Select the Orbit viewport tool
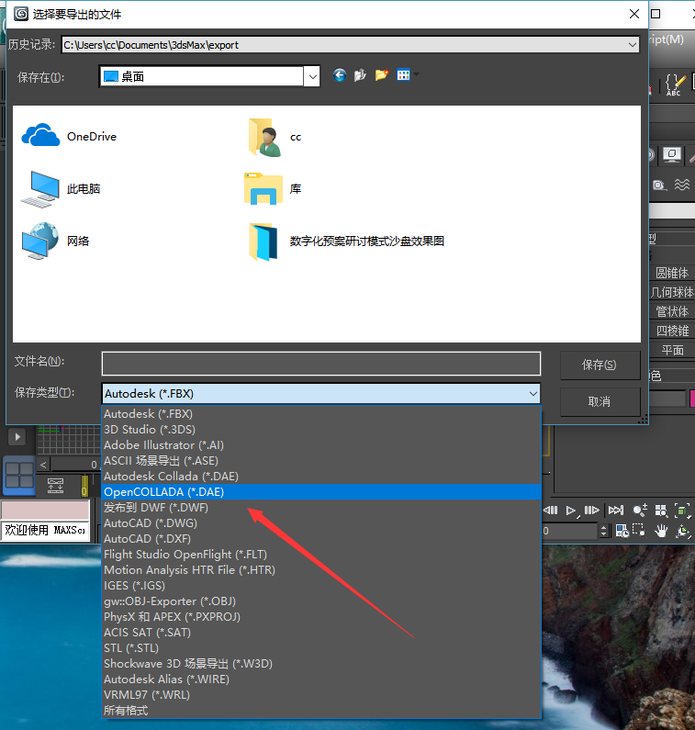 click(683, 531)
